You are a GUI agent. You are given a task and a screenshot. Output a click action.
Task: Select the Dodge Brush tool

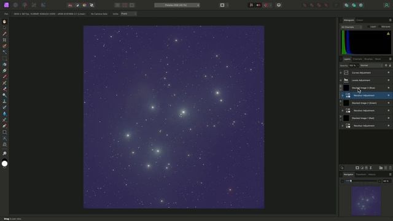tap(4, 95)
